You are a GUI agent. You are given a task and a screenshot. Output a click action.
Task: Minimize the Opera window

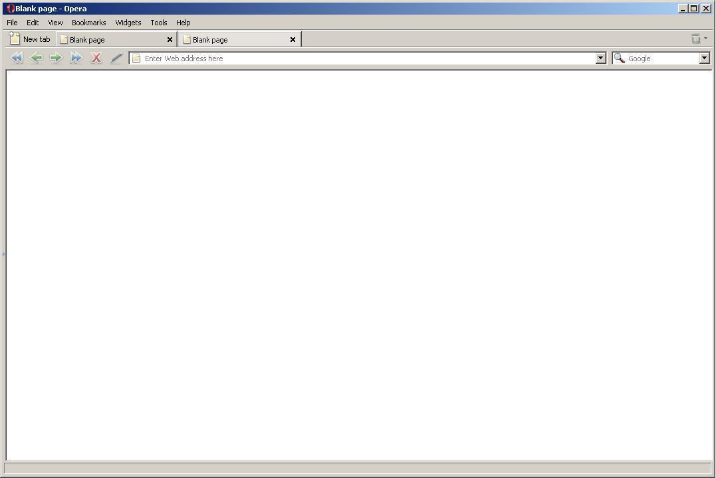click(x=683, y=8)
